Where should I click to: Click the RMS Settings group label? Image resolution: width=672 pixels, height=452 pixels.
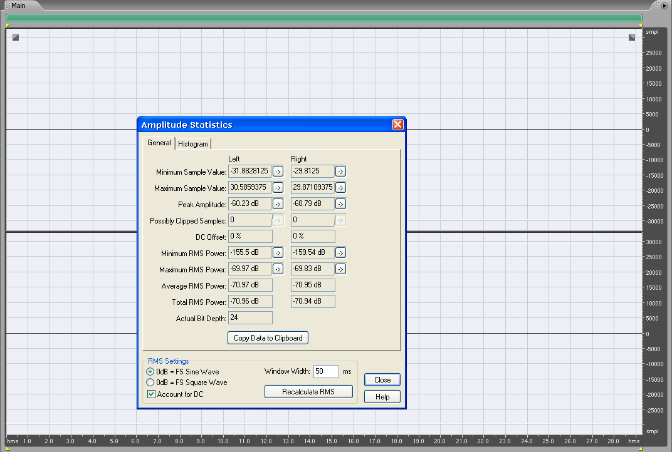coord(169,361)
